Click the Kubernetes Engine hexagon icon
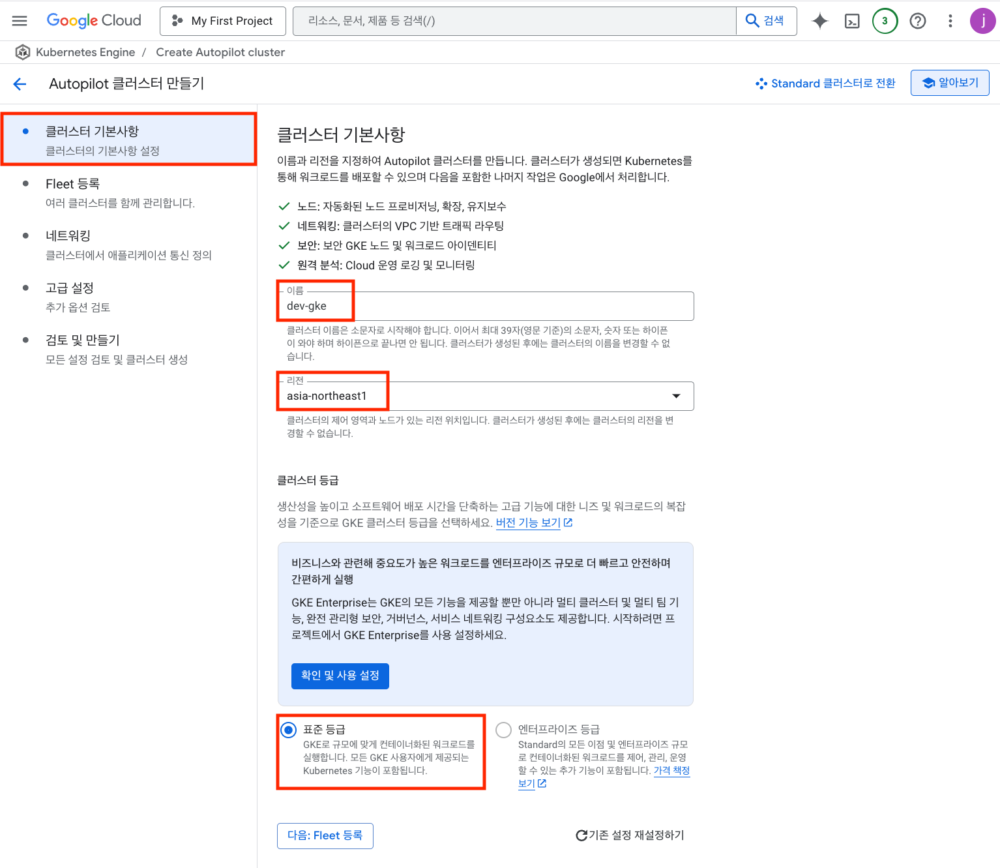1000x868 pixels. coord(23,52)
